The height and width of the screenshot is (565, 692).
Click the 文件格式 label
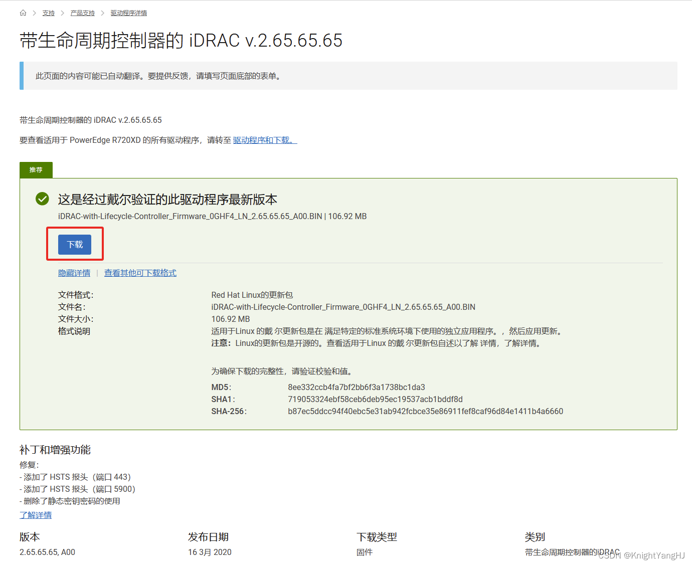tap(76, 295)
